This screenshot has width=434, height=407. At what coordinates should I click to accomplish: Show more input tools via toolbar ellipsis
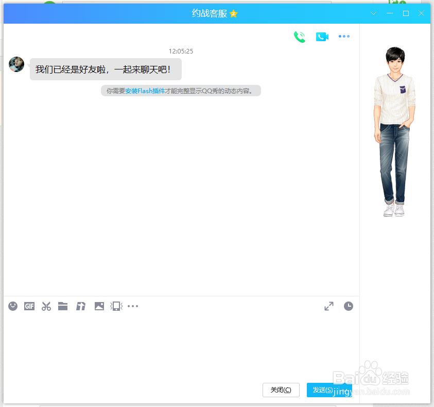133,306
